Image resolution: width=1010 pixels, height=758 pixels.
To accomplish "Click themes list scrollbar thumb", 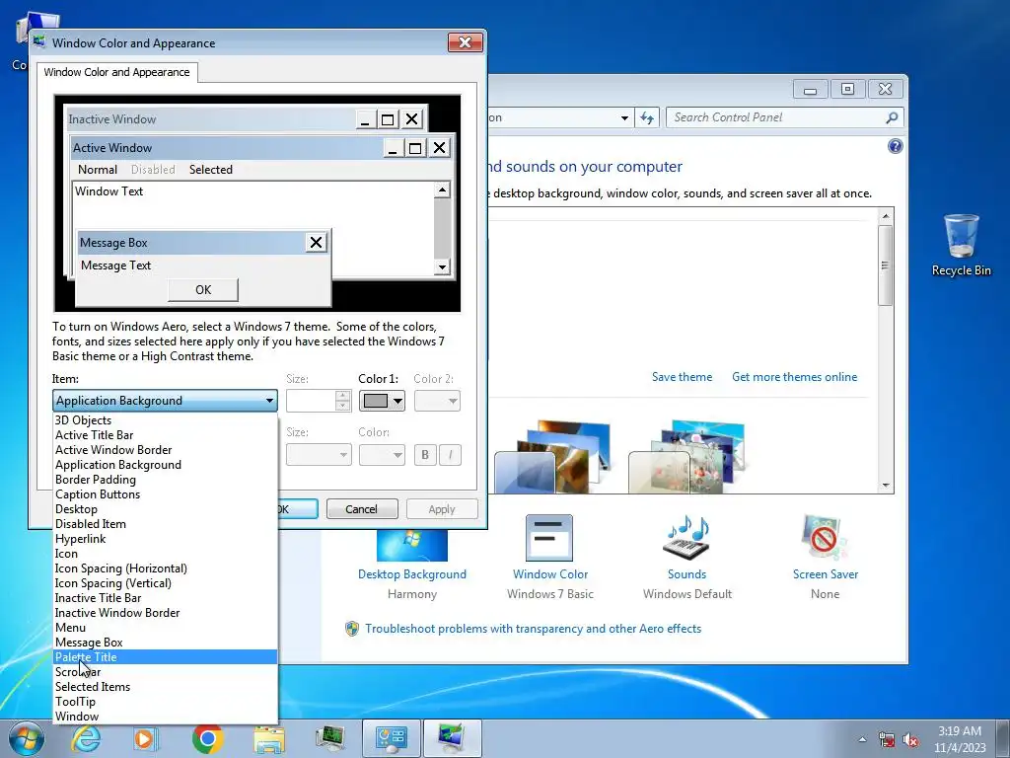I will (x=886, y=265).
